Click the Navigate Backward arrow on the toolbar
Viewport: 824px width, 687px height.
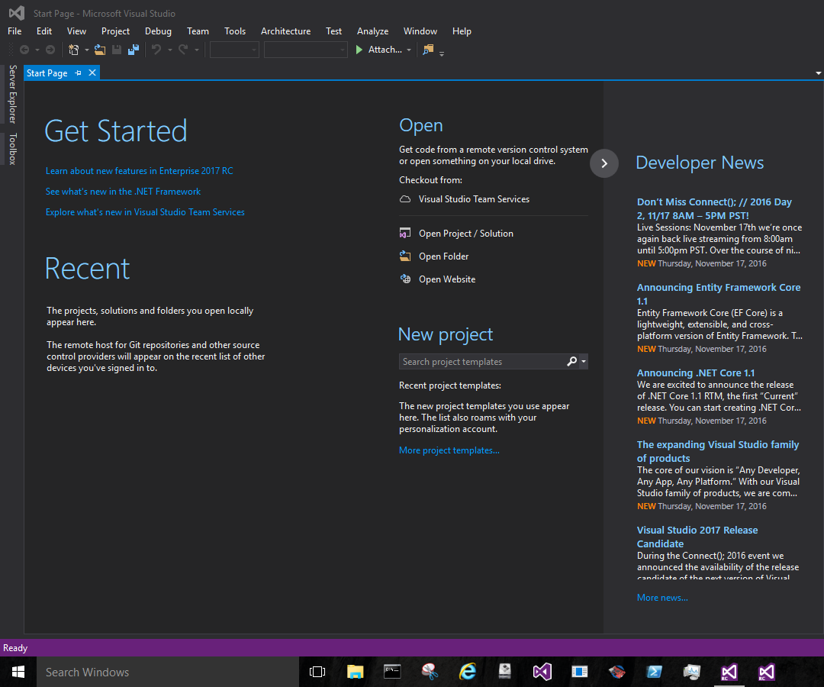coord(26,50)
